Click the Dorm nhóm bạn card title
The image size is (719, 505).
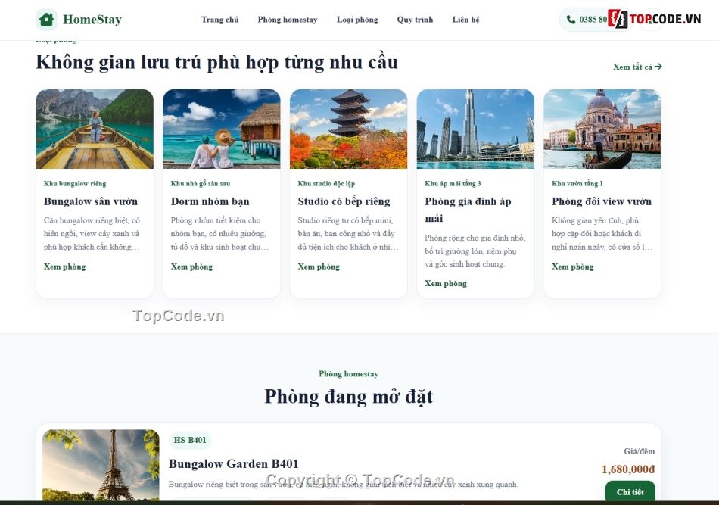pyautogui.click(x=210, y=201)
